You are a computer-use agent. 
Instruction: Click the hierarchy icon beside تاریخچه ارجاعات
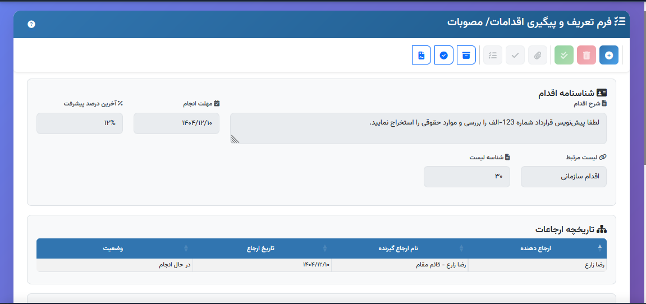coord(602,229)
